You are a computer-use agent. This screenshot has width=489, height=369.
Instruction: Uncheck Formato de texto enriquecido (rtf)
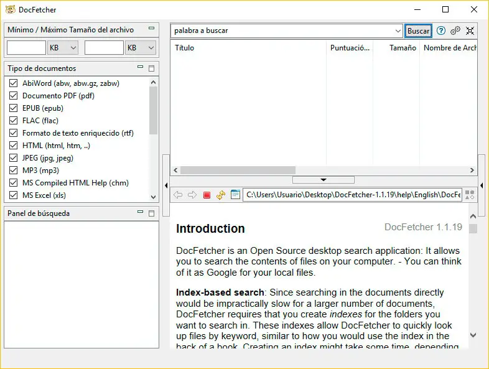(14, 133)
